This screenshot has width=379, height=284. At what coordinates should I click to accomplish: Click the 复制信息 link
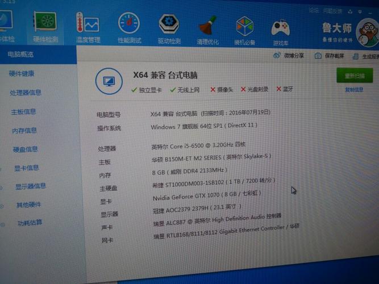354,90
